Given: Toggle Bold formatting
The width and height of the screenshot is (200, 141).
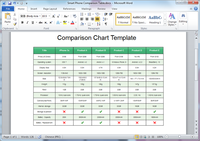Looking at the screenshot, I should 23,22.
